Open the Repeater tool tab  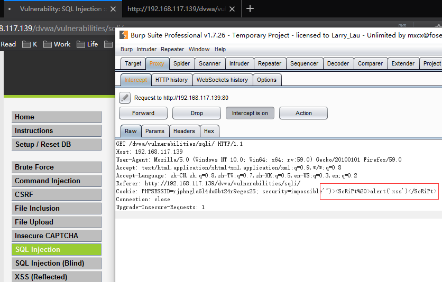coord(270,63)
